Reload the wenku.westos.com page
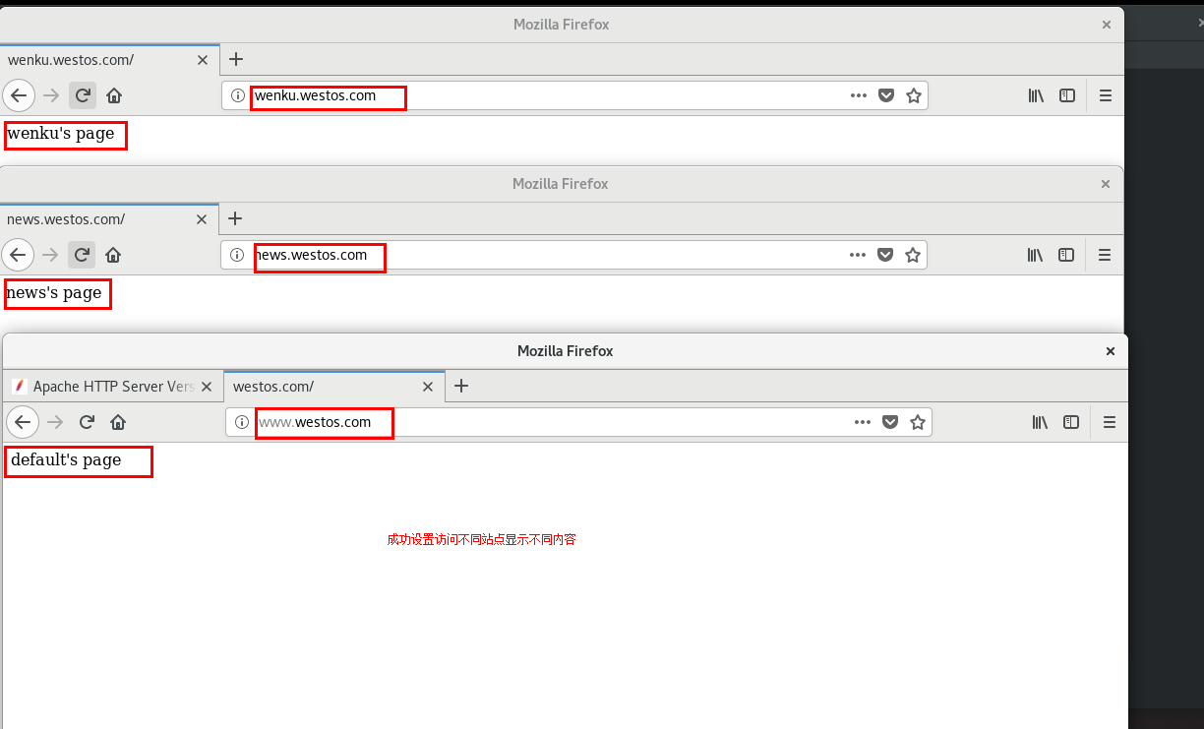Screen dimensions: 1204x729 click(83, 95)
